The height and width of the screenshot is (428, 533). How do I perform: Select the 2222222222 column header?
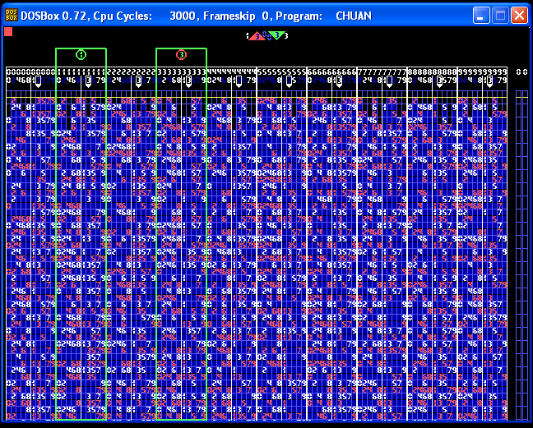(x=131, y=72)
